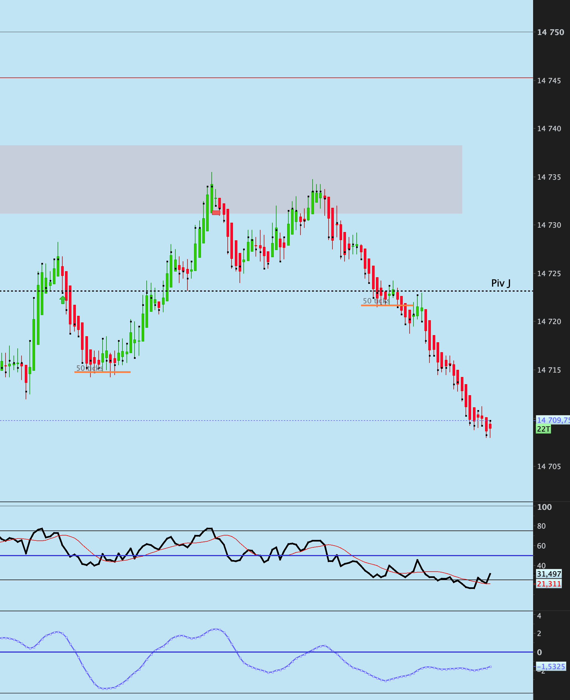The image size is (570, 700).
Task: Click the 100 level on the RSI axis
Action: tap(544, 507)
